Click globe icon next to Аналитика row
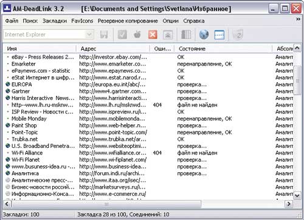Viewport: 304px width, 220px height. pos(8,173)
